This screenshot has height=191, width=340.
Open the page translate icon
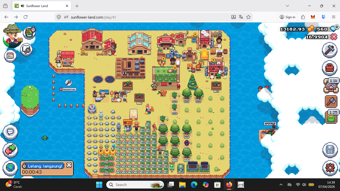point(241,17)
